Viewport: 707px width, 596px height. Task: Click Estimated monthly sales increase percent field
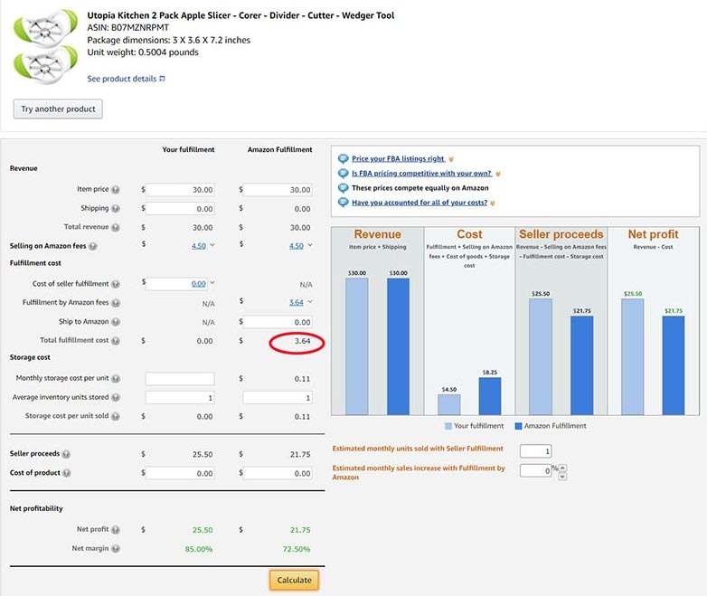tap(535, 470)
